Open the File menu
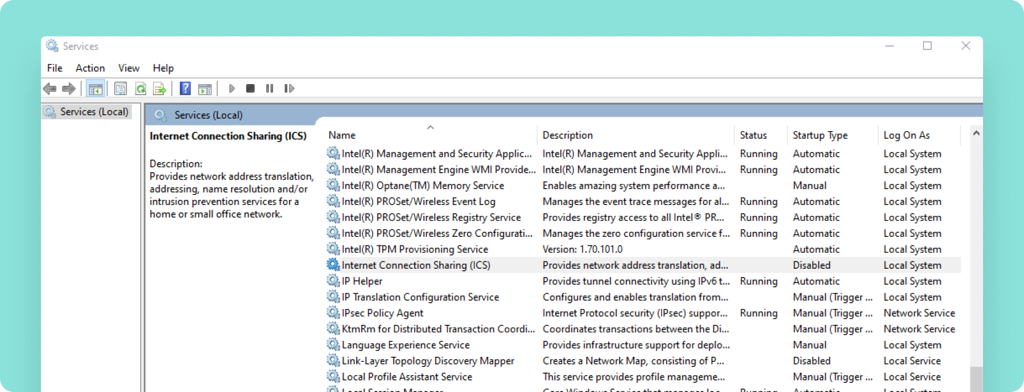The width and height of the screenshot is (1024, 392). pos(55,68)
